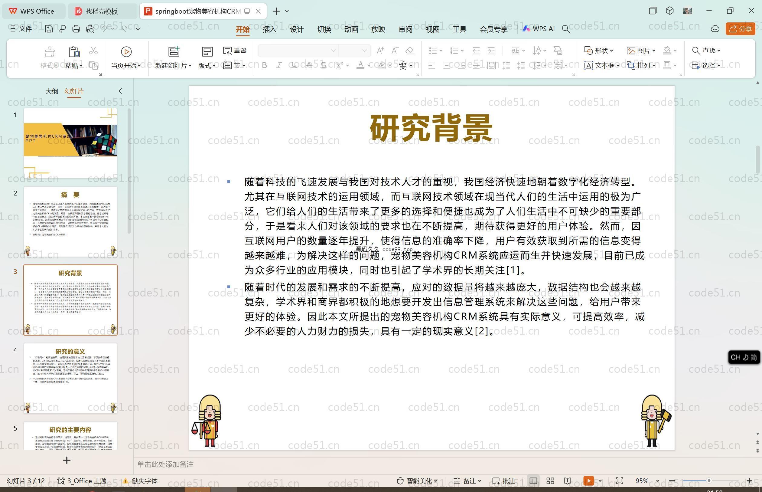The width and height of the screenshot is (762, 492).
Task: Click Increase Font Size icon
Action: [380, 51]
